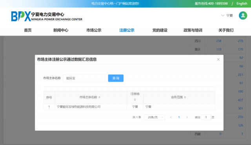Sort by 业务范围 column arrows

(x=185, y=97)
